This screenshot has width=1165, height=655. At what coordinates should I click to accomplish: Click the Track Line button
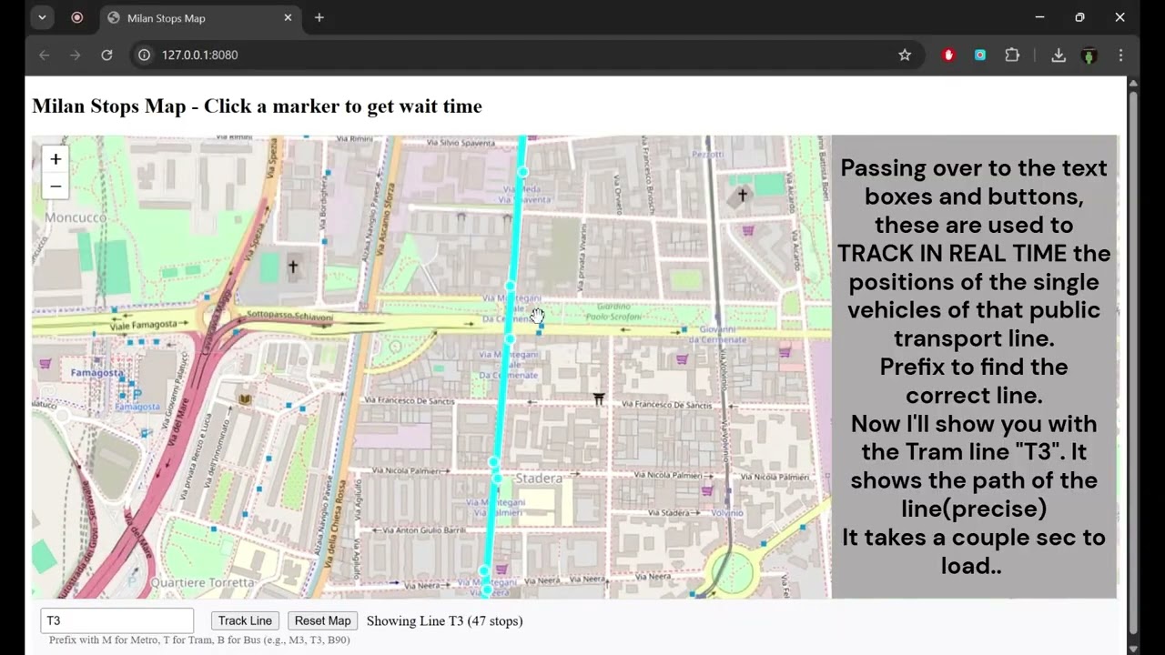245,620
